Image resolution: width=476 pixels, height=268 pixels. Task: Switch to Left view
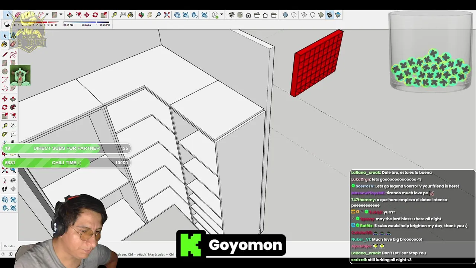pyautogui.click(x=274, y=15)
